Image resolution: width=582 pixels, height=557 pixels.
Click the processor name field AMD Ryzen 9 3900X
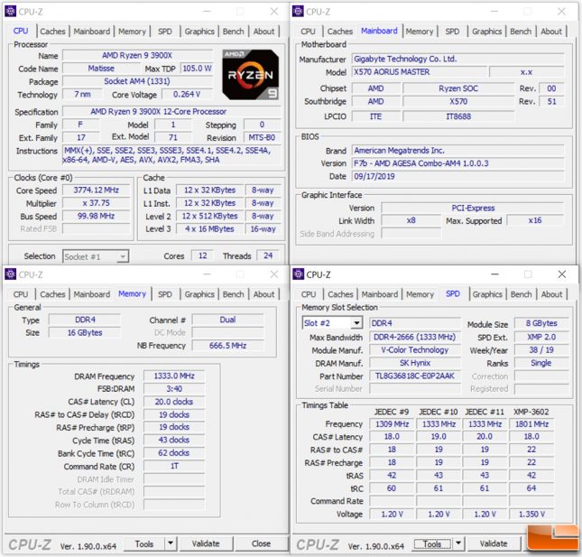pyautogui.click(x=137, y=55)
